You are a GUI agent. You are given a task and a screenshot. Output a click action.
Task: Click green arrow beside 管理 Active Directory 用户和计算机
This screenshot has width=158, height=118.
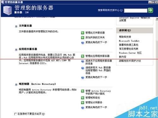(x=82, y=91)
